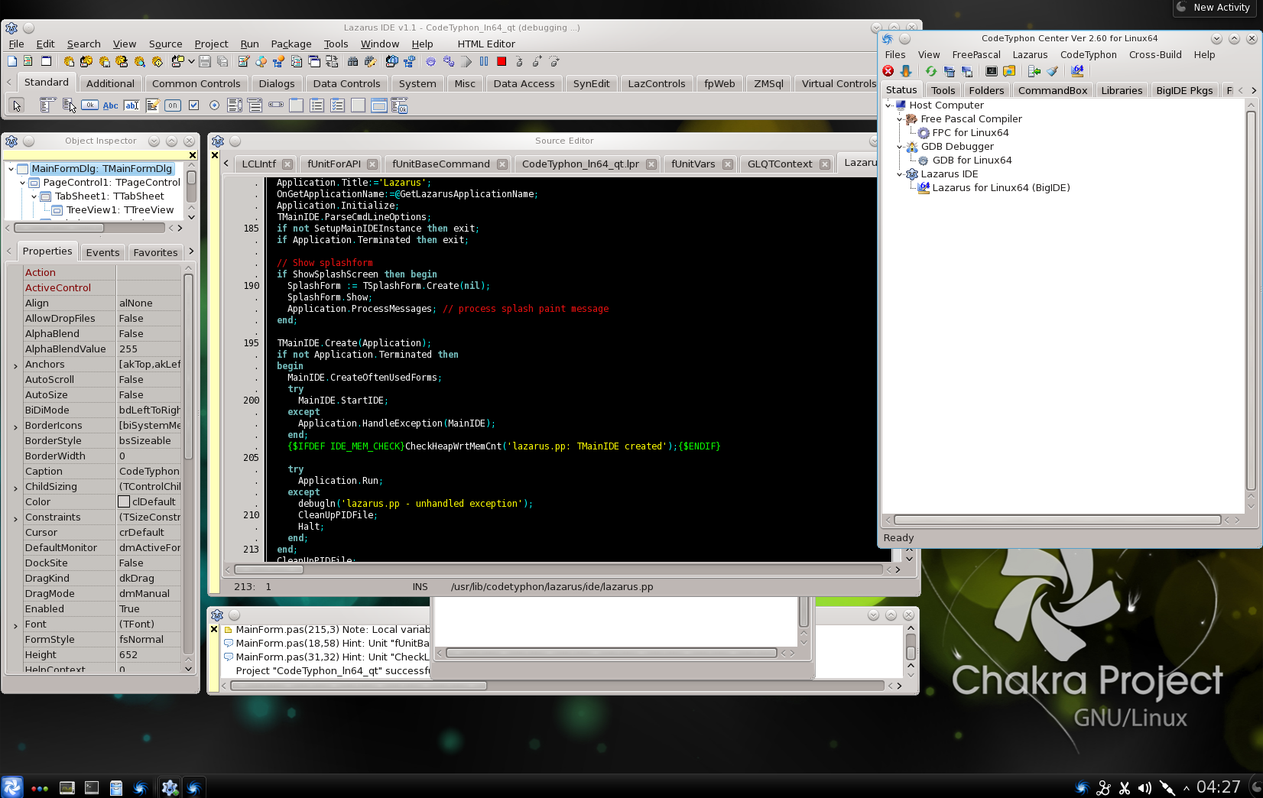Click the clock showing 04:27

1219,787
